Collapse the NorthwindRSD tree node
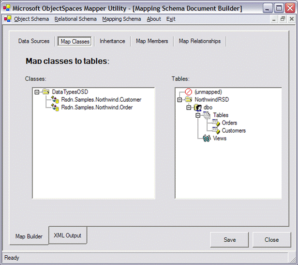Viewport: 298px width, 265px height. pos(180,99)
